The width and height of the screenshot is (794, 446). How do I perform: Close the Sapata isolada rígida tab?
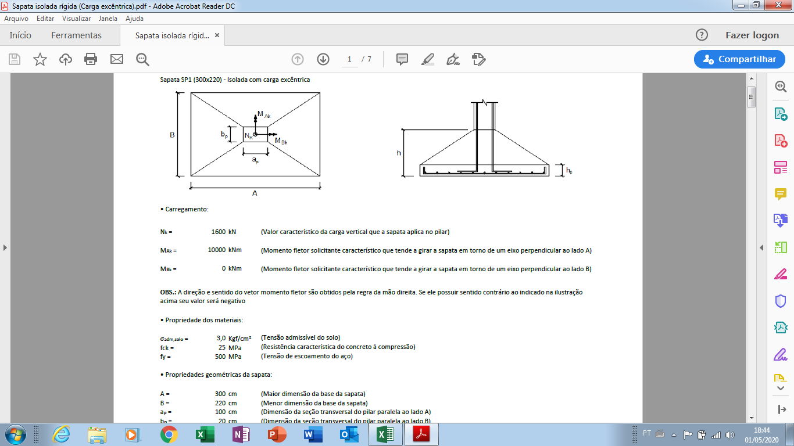(217, 35)
